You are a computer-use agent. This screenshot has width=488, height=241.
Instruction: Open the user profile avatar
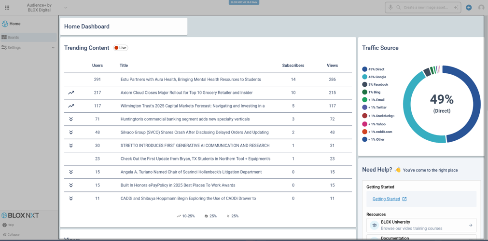click(x=481, y=8)
